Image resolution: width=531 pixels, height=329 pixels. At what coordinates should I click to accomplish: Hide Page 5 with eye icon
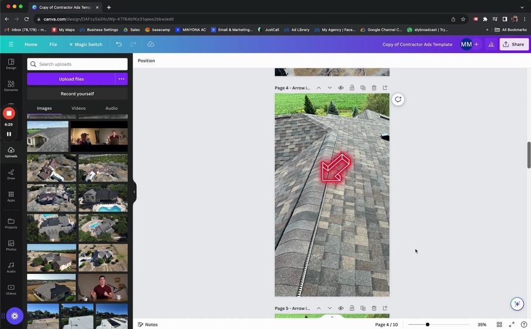click(341, 308)
